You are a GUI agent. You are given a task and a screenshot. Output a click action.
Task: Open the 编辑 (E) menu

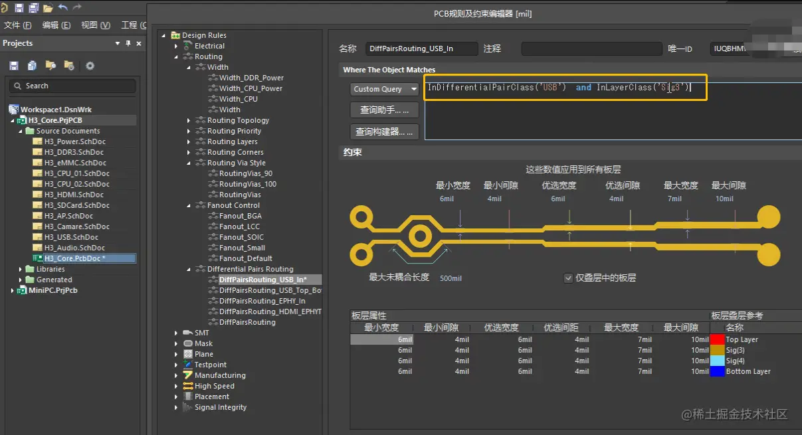pos(56,25)
